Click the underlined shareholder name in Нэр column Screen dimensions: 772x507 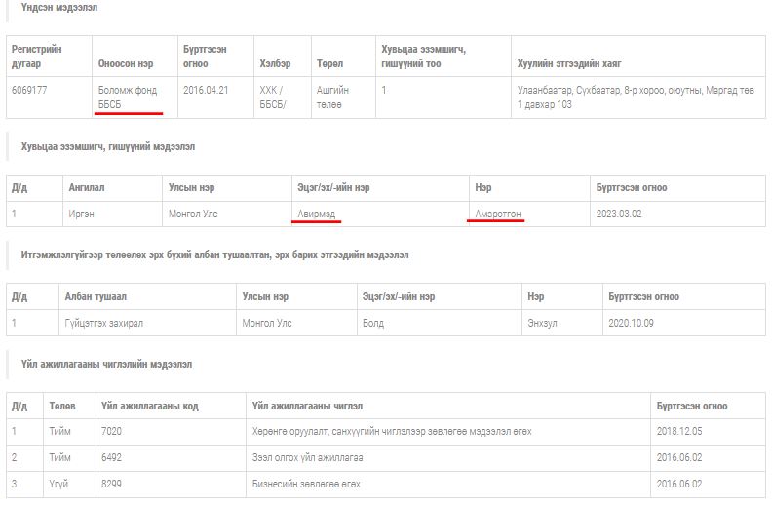coord(496,213)
